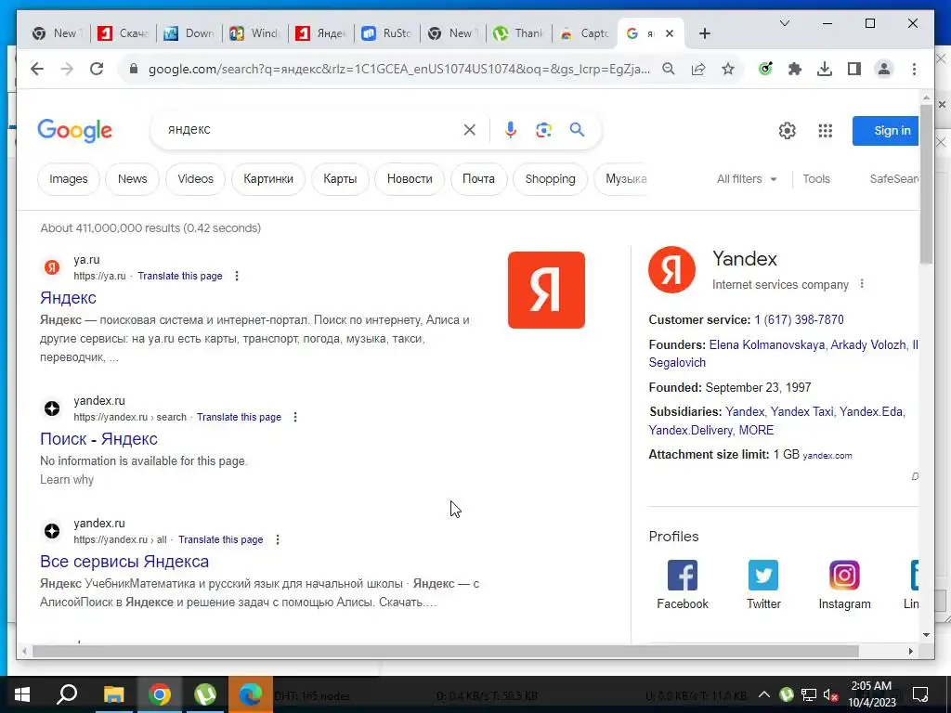The image size is (951, 713).
Task: Open Elena Kolmanovskaya founder link
Action: click(x=766, y=344)
